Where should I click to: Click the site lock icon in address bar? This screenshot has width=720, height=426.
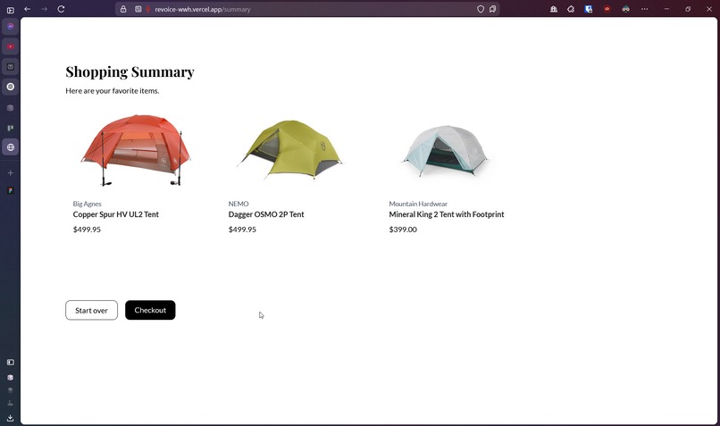click(123, 9)
